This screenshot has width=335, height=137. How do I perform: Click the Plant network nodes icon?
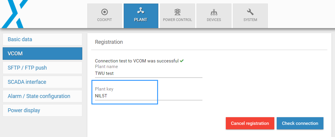click(x=141, y=11)
